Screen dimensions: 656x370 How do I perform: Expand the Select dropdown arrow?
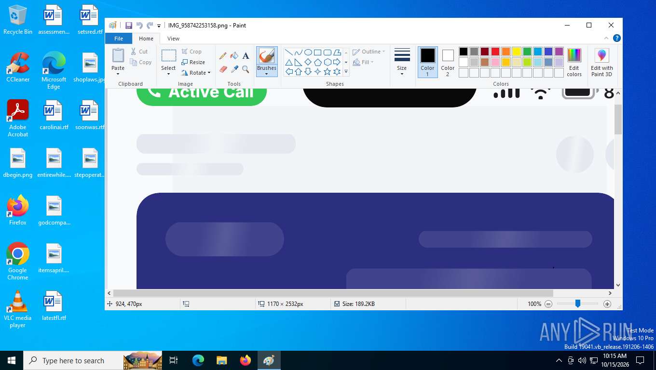point(168,74)
